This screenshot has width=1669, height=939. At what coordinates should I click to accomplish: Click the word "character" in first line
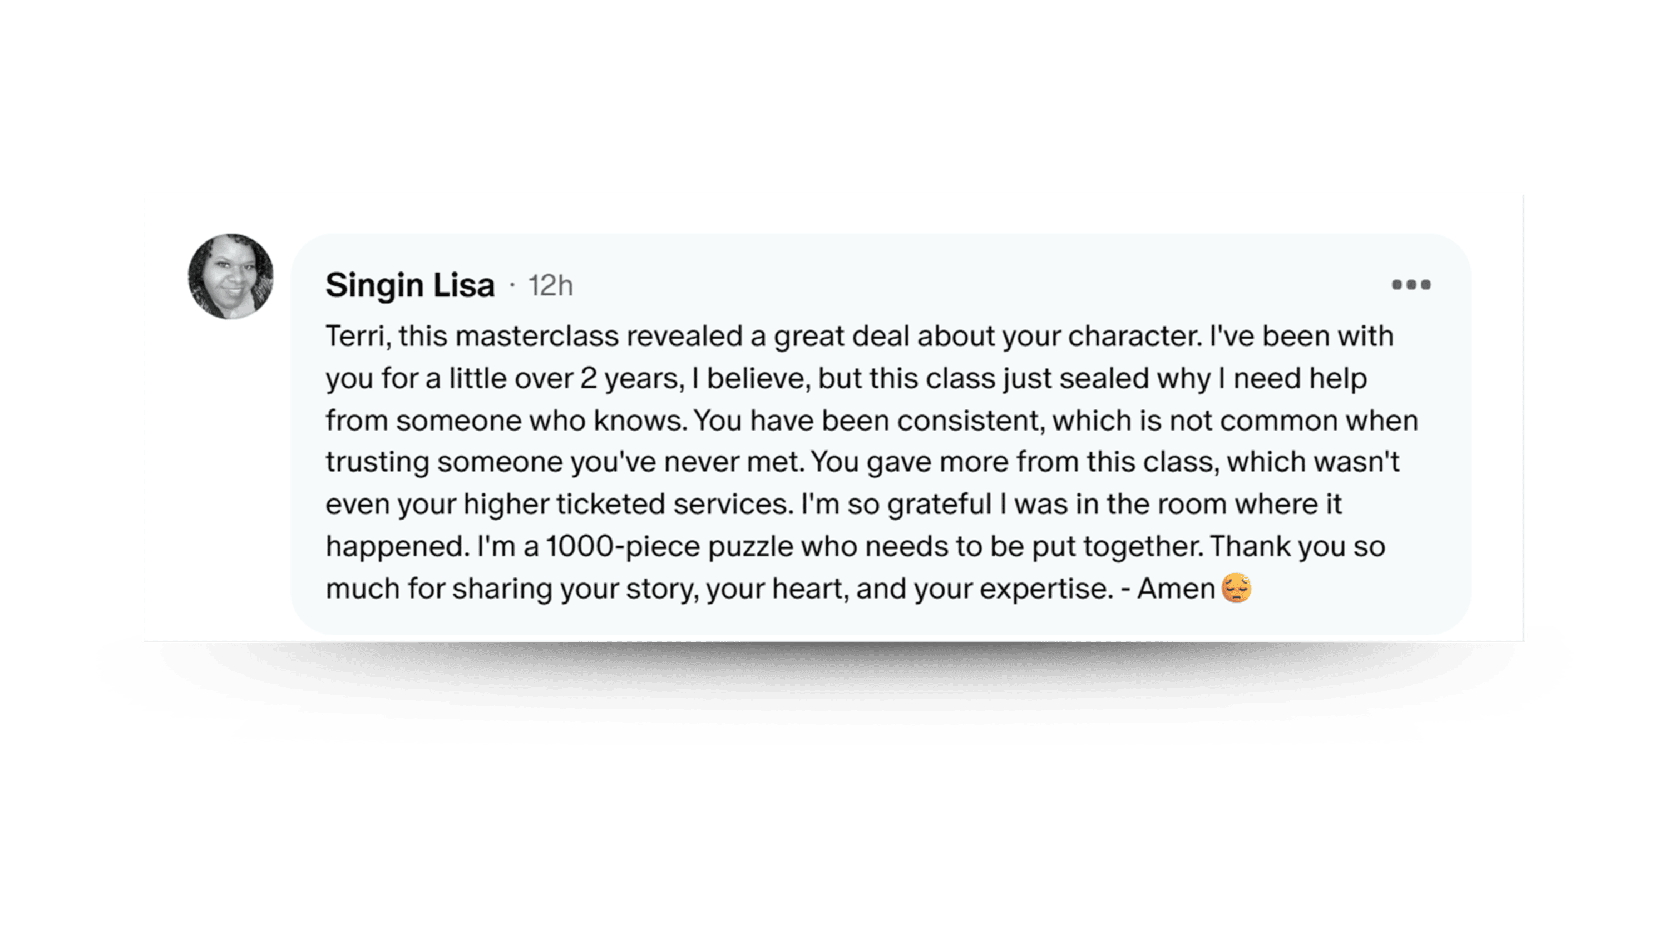click(1134, 337)
